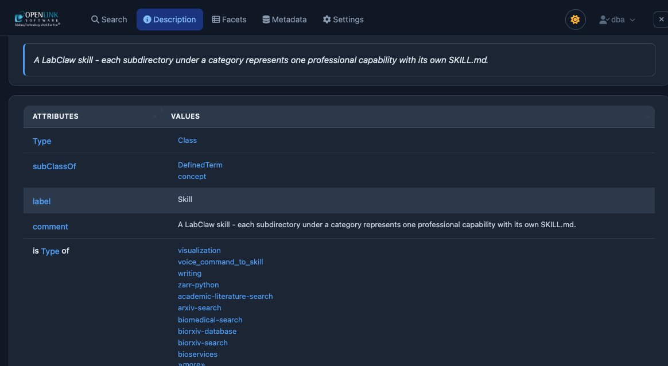Open the voice_command_to_skill link
Viewport: 668px width, 366px height.
[220, 262]
